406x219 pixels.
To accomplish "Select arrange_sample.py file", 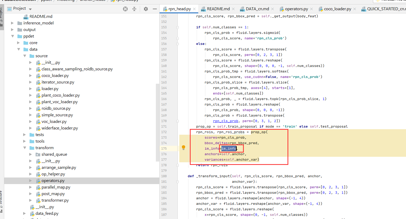I will point(59,168).
